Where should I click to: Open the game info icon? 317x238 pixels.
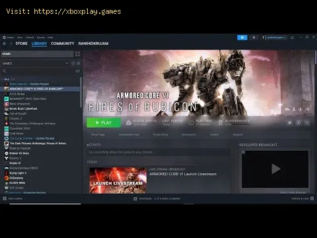299,123
